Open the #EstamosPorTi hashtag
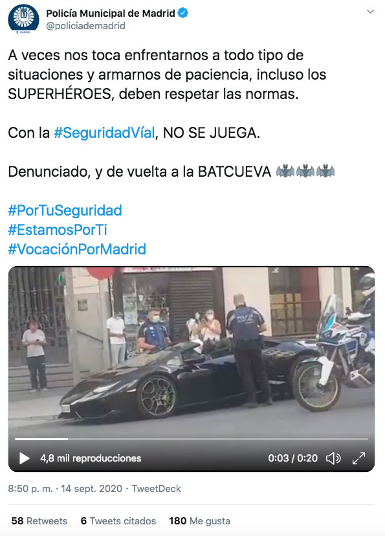This screenshot has width=385, height=536. tap(58, 230)
